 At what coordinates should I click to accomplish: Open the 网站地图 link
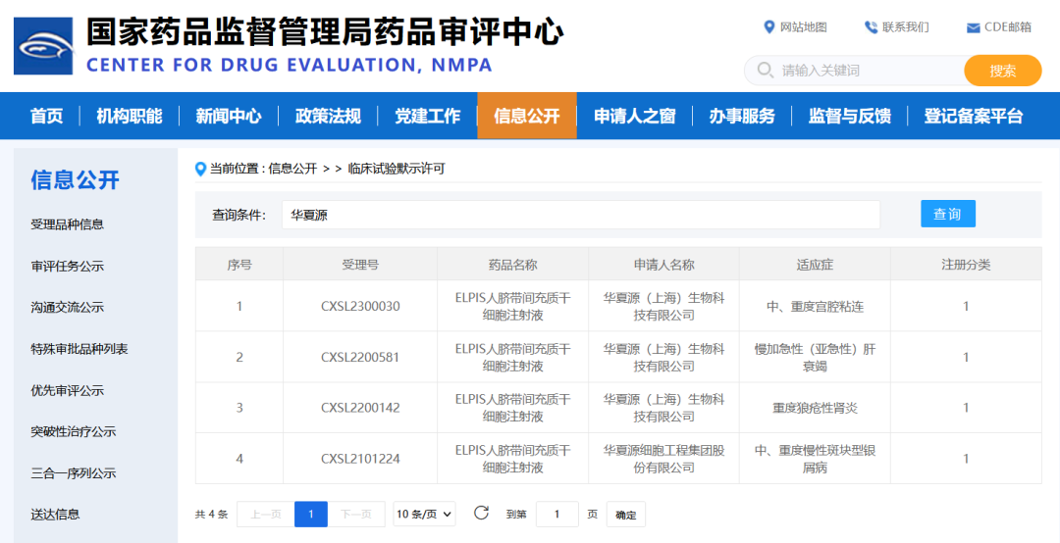coord(804,27)
